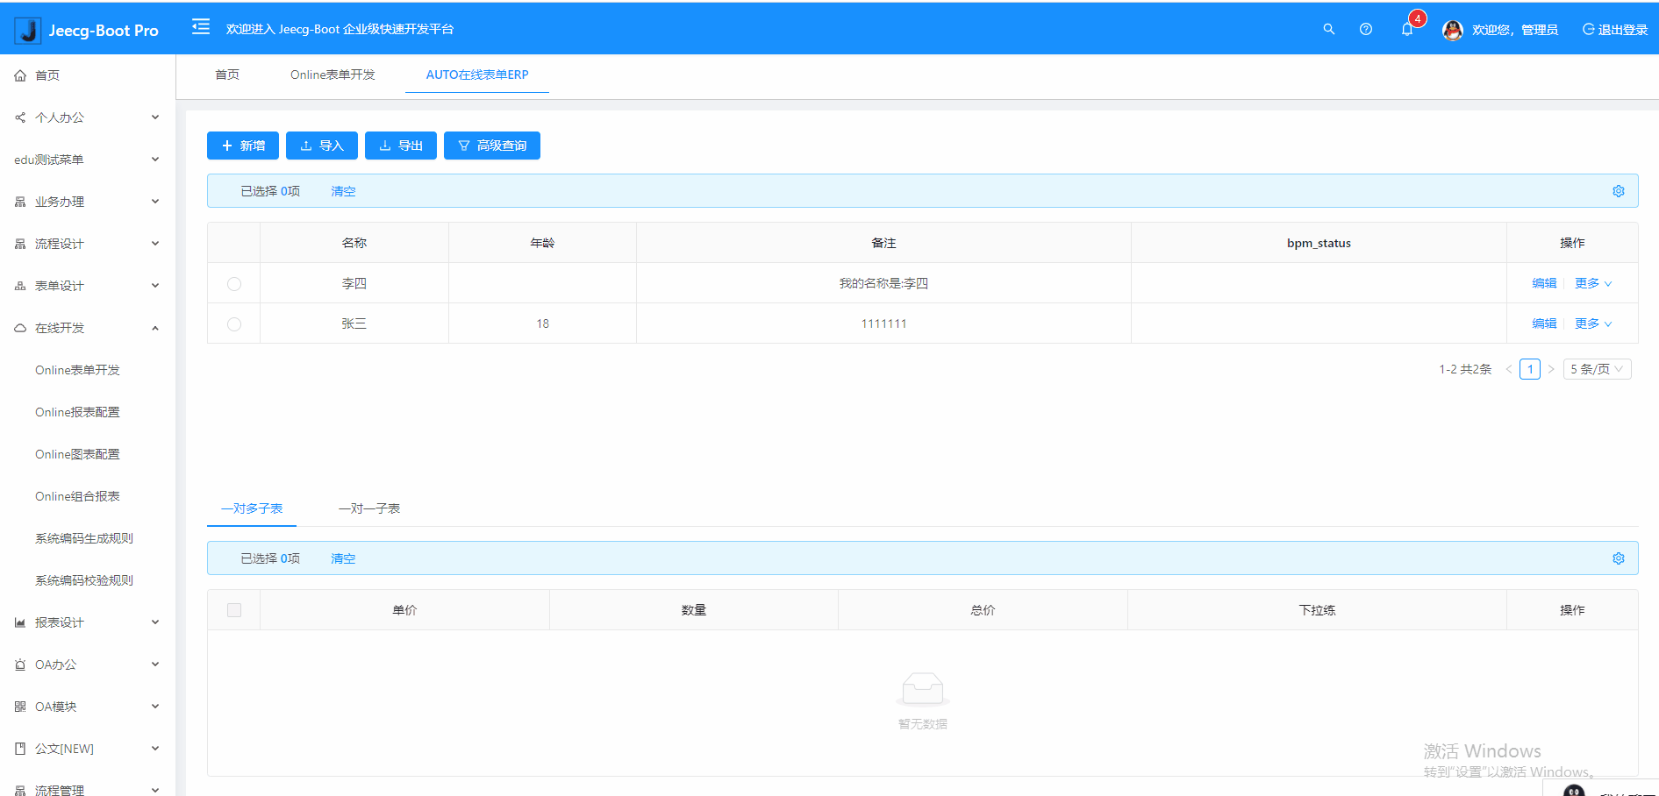
Task: Select the radio button for 张三
Action: (x=234, y=324)
